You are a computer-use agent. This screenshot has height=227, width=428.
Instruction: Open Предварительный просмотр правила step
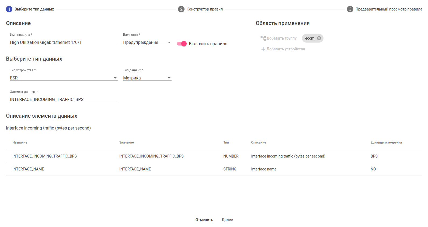(389, 9)
